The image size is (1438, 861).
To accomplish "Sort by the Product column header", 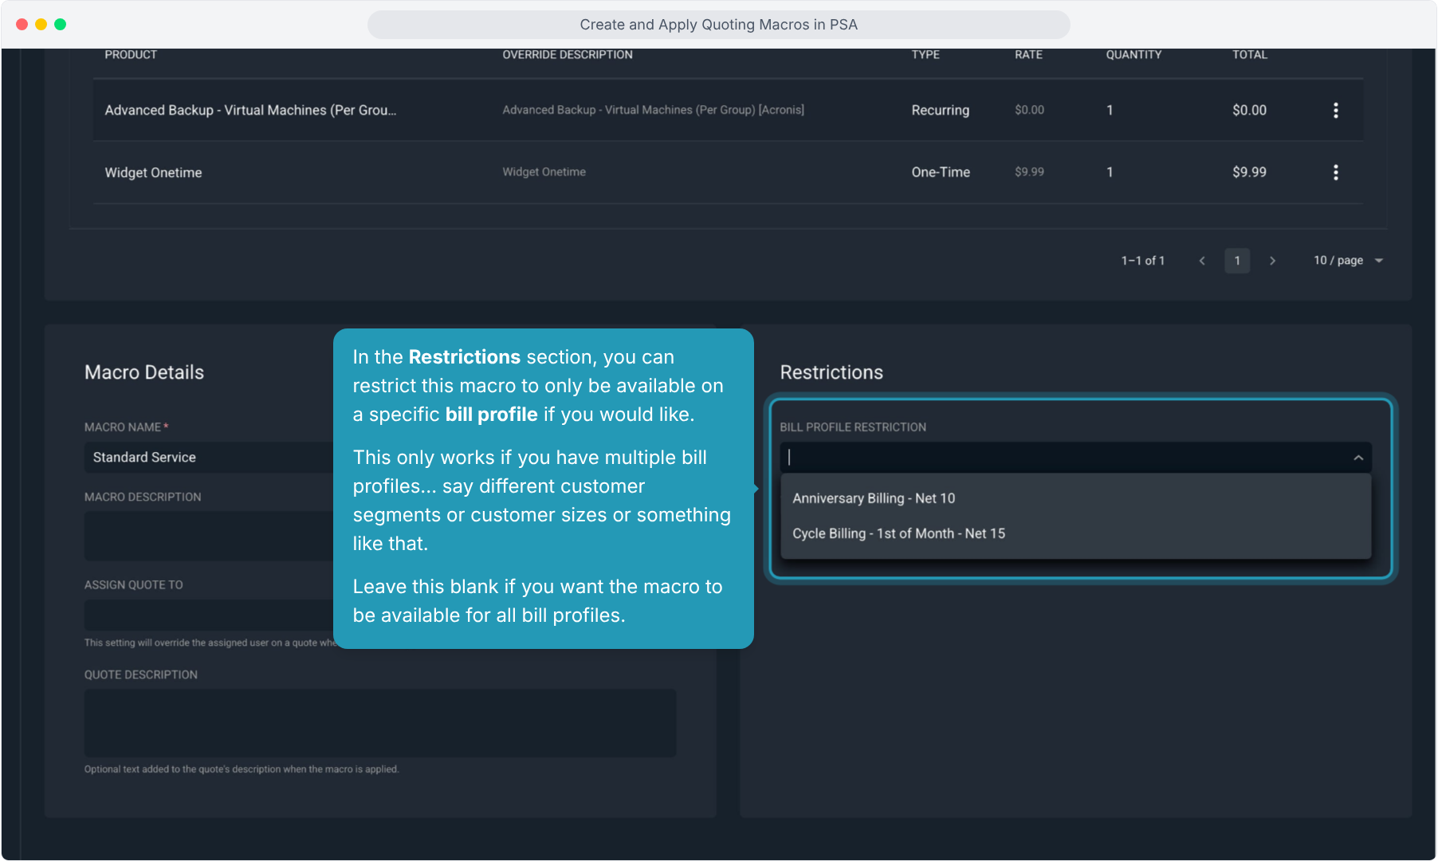I will 131,55.
